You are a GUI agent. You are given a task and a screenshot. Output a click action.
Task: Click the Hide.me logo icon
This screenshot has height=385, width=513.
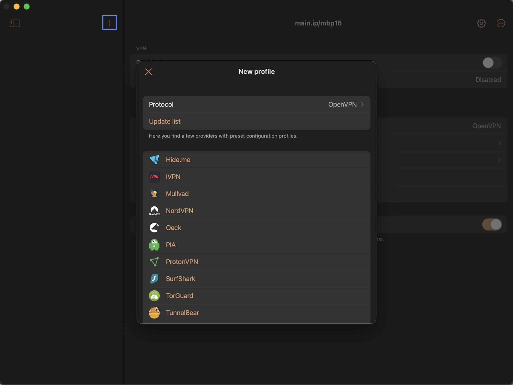(154, 160)
